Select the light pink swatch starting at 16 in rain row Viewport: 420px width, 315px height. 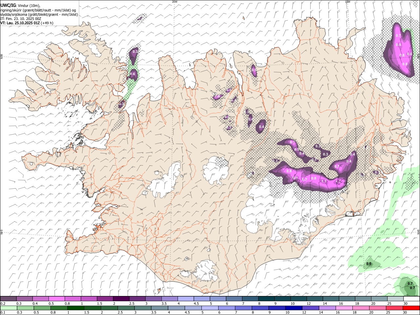click(345, 308)
